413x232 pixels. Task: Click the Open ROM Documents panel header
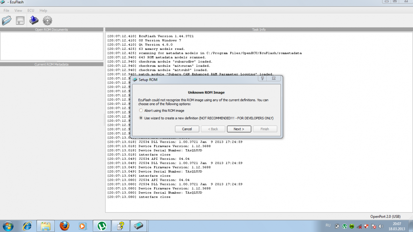coord(52,30)
